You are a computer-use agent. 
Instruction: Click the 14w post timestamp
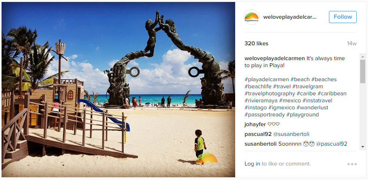(x=352, y=44)
